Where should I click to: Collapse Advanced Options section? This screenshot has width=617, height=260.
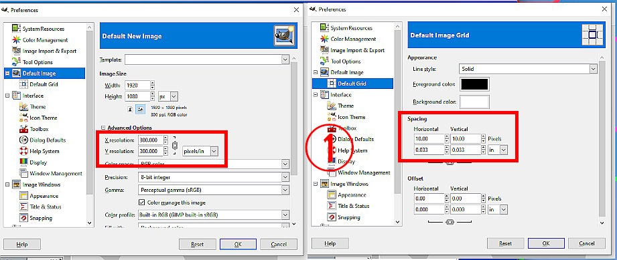[x=103, y=128]
